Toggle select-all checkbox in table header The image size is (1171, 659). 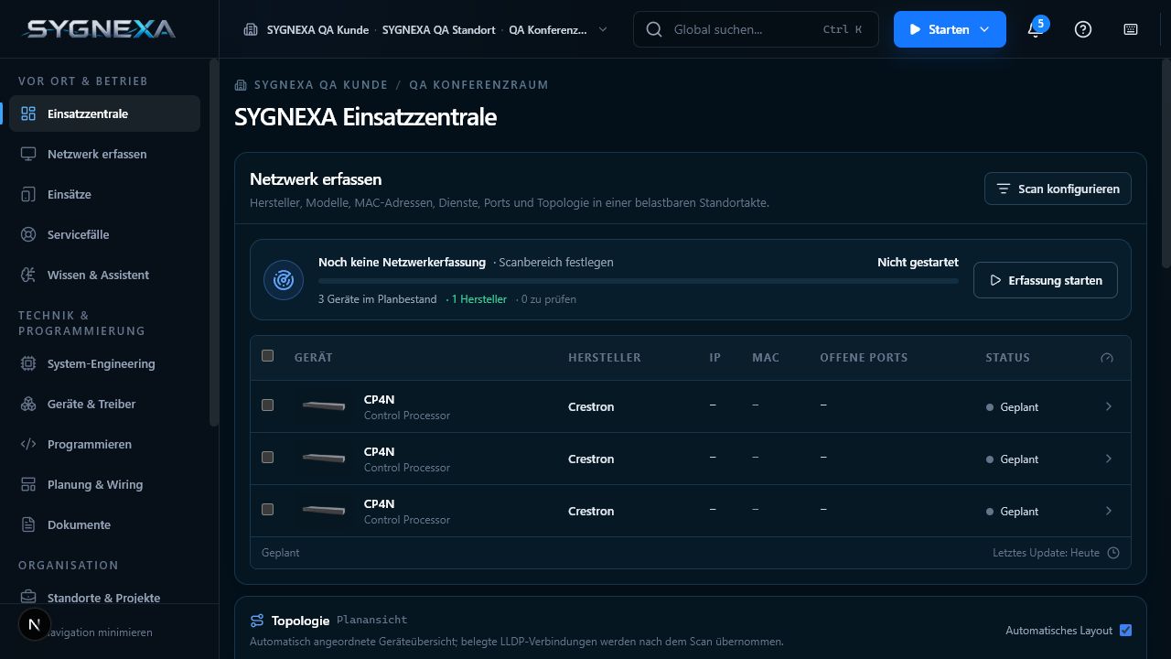pyautogui.click(x=267, y=356)
